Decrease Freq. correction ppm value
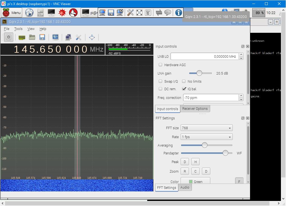Screen dimensions: 286x206 coord(241,99)
